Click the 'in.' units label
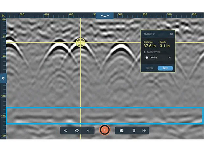Screen dimensions: 204x153 tap(3, 15)
